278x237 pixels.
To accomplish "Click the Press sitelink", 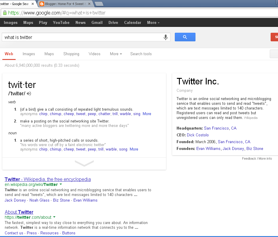I will tap(32, 233).
